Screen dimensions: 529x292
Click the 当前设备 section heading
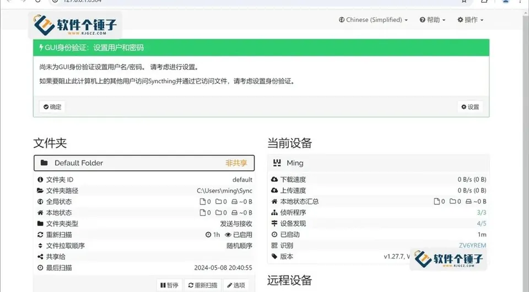click(289, 143)
